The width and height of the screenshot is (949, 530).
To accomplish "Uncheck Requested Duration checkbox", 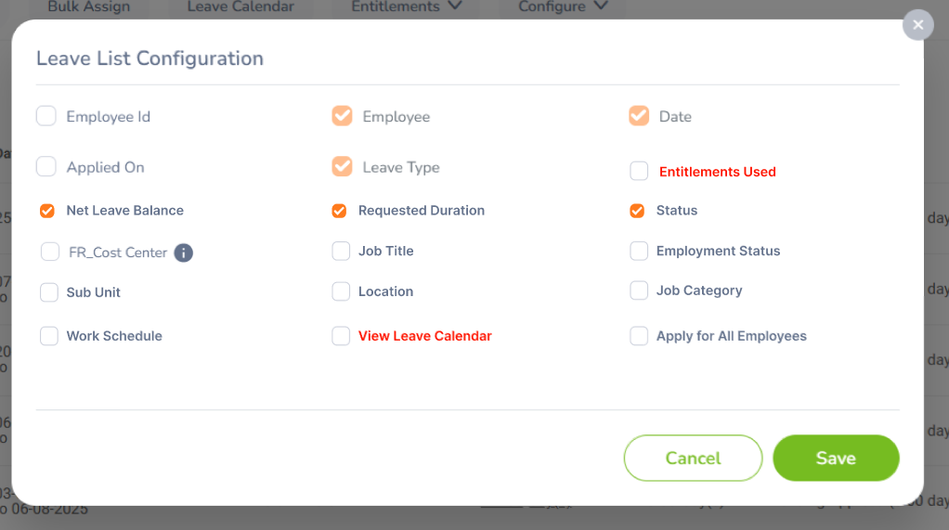I will pyautogui.click(x=339, y=211).
